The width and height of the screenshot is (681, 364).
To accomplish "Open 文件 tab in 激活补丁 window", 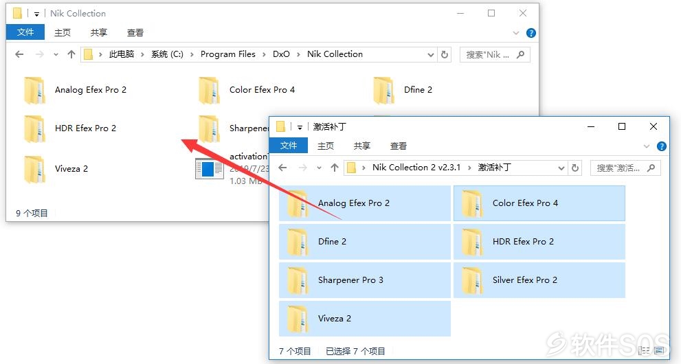I will click(x=289, y=146).
